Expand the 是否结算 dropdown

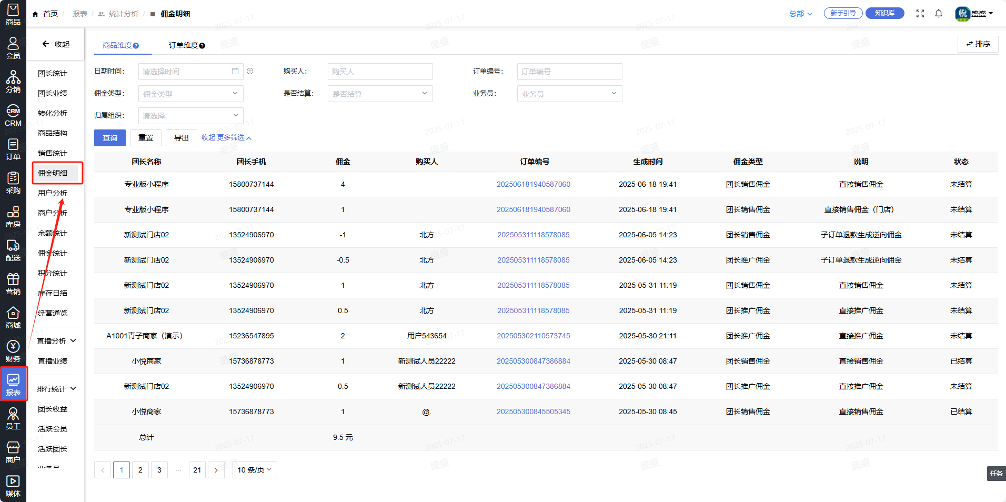380,94
